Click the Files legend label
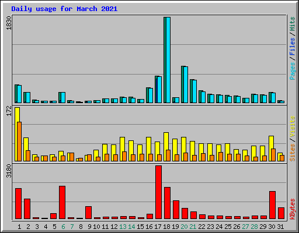This screenshot has width=299, height=233. pyautogui.click(x=292, y=46)
